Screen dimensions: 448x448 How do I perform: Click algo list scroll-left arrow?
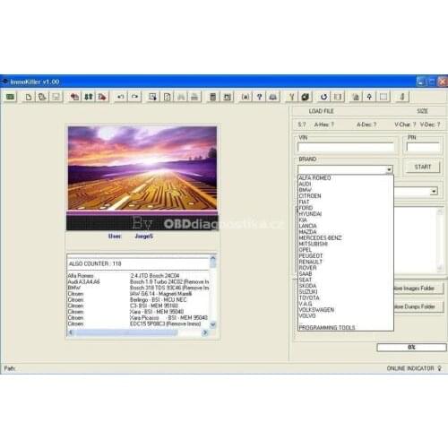coord(71,332)
